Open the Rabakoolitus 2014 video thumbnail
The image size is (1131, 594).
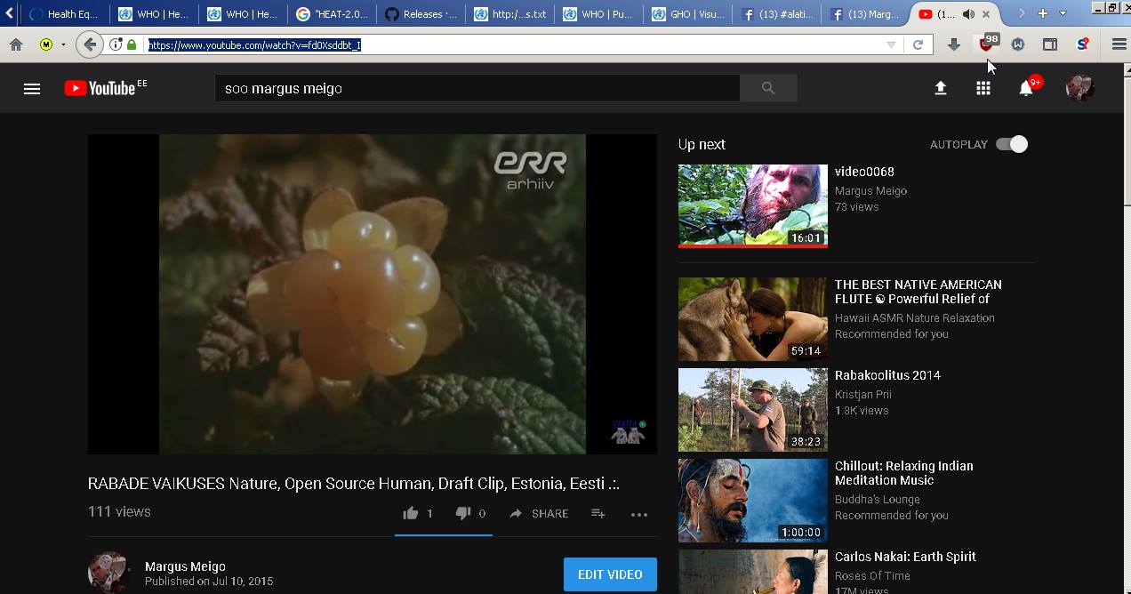[x=752, y=410]
